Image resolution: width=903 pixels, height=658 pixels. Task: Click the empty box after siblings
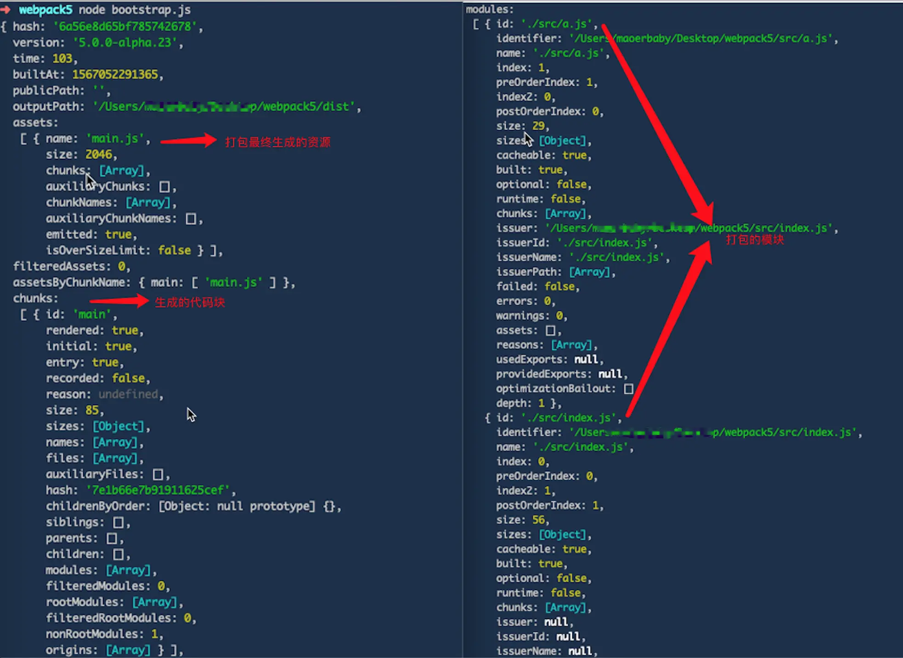(118, 523)
